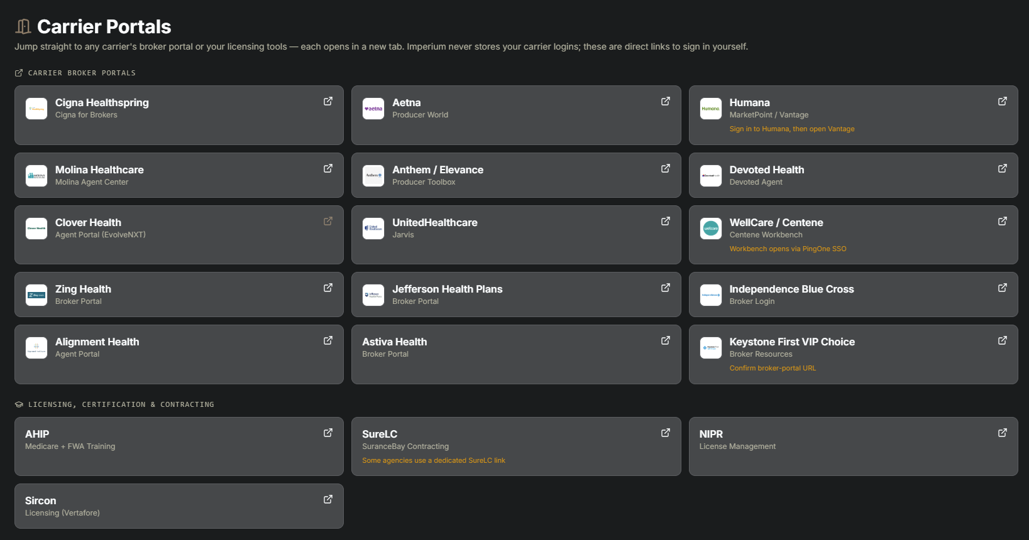Click the 'Broker Login' subtitle
This screenshot has width=1029, height=540.
pos(752,301)
